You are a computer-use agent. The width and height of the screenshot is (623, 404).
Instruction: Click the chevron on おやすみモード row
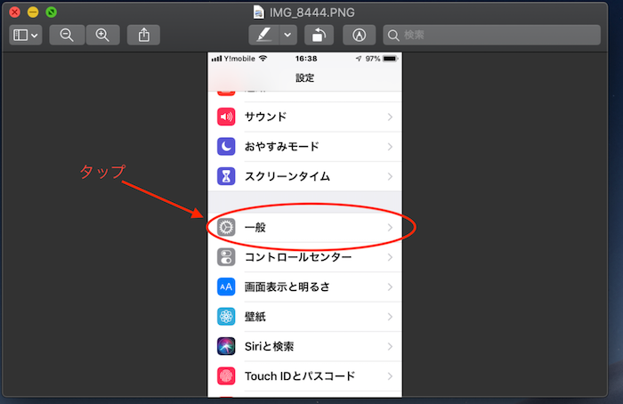390,147
